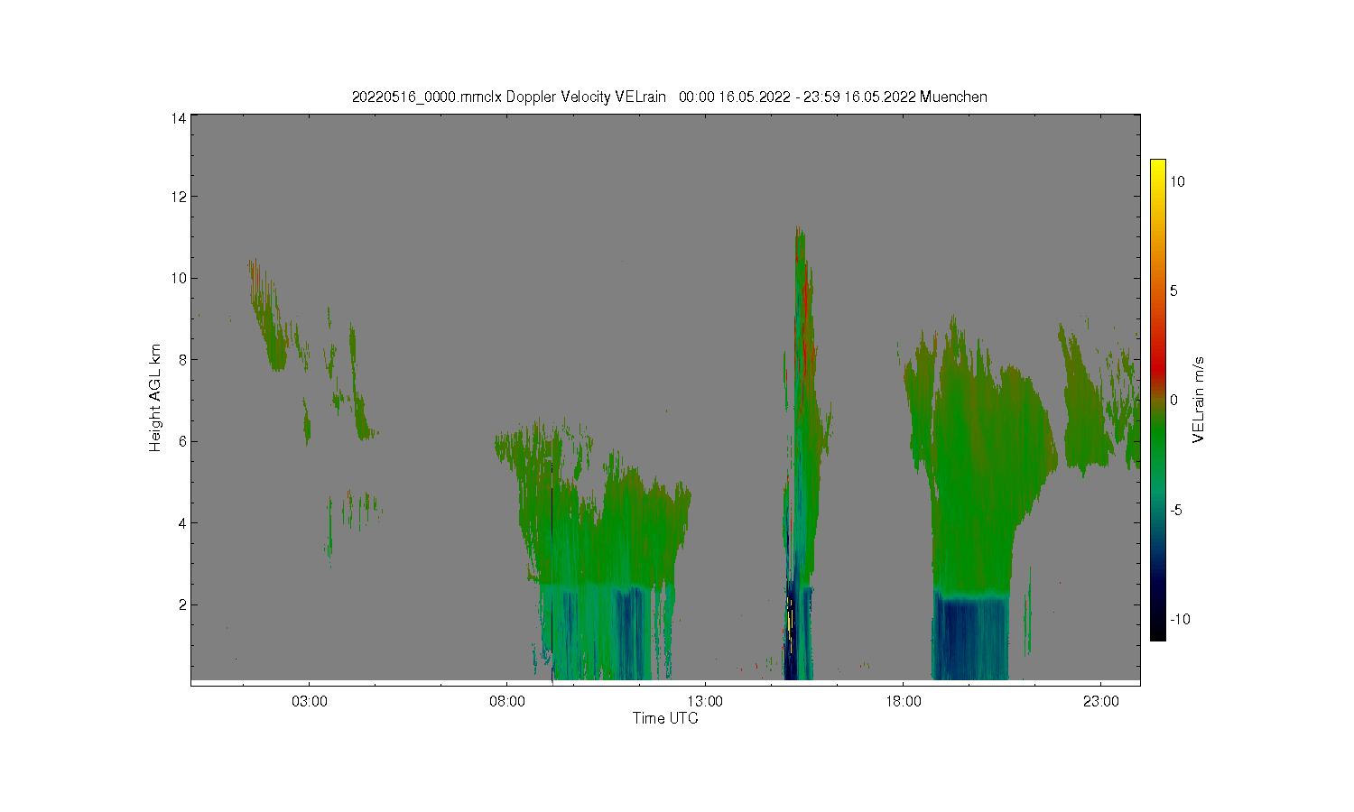This screenshot has height=812, width=1354.
Task: Click the height tick label 4
Action: pyautogui.click(x=182, y=523)
